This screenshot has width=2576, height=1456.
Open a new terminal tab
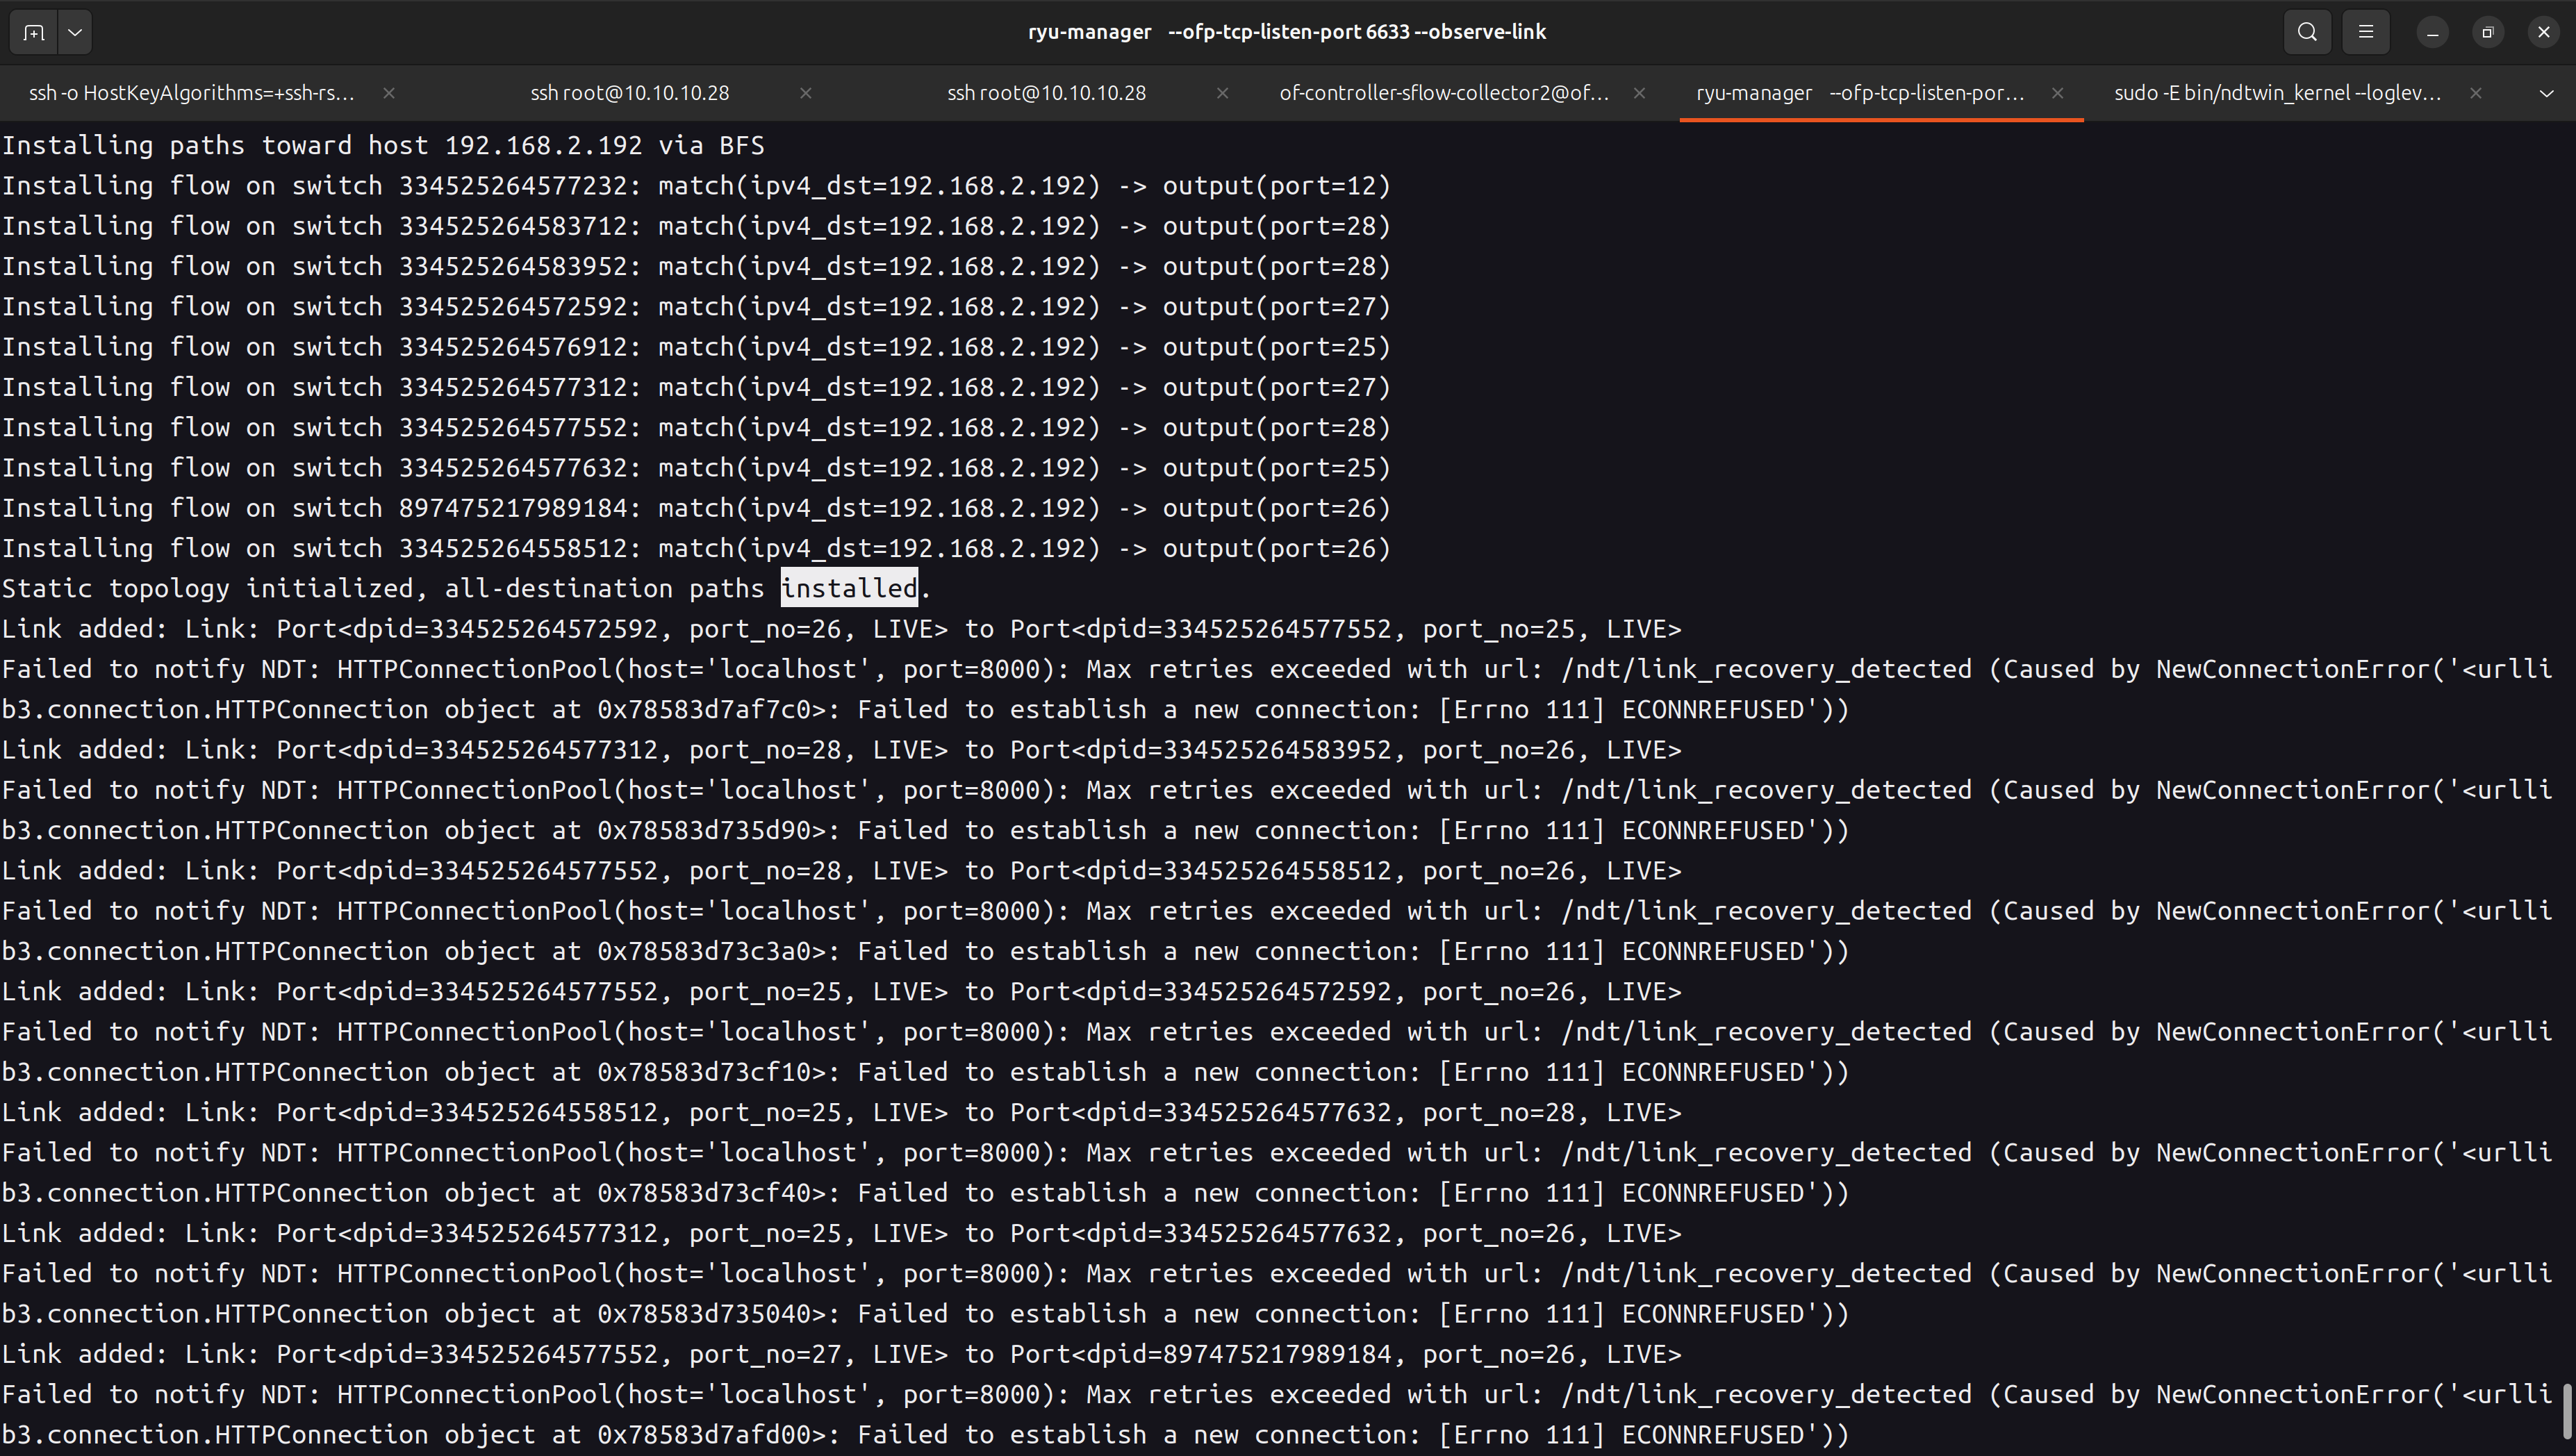click(x=33, y=32)
